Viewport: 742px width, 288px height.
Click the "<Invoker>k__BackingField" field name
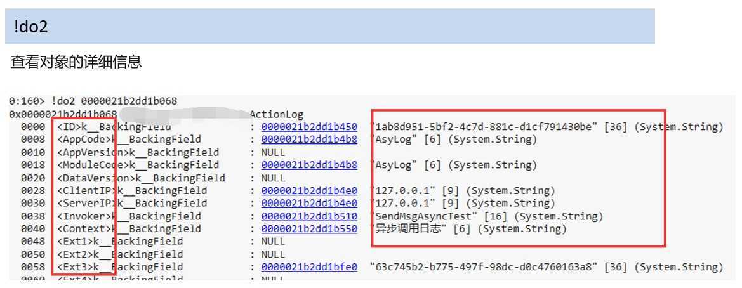(129, 216)
